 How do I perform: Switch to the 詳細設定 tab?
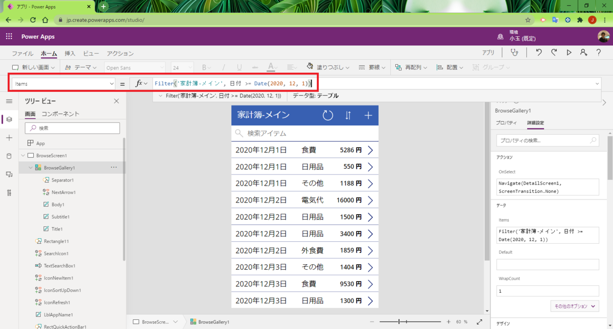tap(535, 123)
